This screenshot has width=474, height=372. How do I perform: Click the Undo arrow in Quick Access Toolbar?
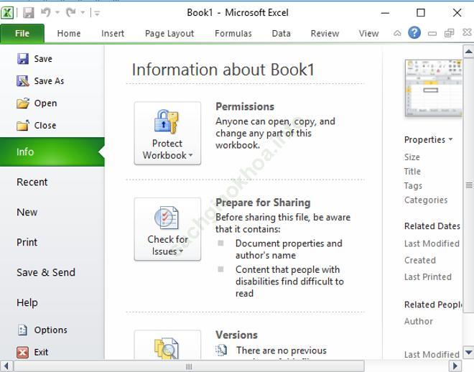(46, 12)
